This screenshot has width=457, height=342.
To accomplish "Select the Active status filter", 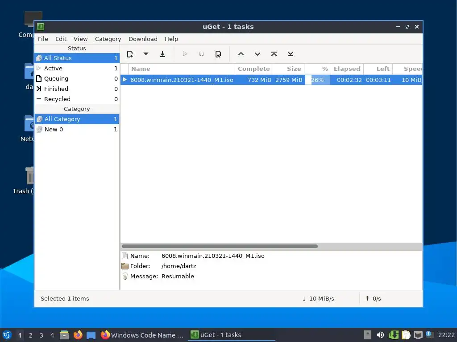I will point(77,68).
